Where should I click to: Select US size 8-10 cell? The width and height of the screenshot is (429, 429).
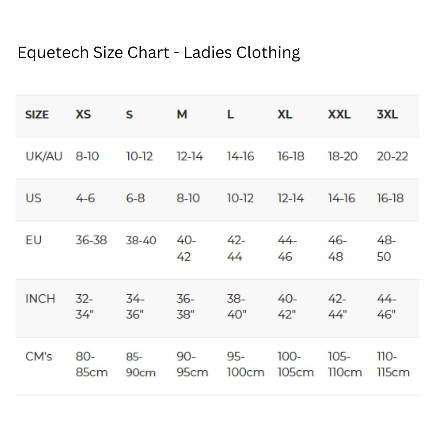tap(188, 198)
